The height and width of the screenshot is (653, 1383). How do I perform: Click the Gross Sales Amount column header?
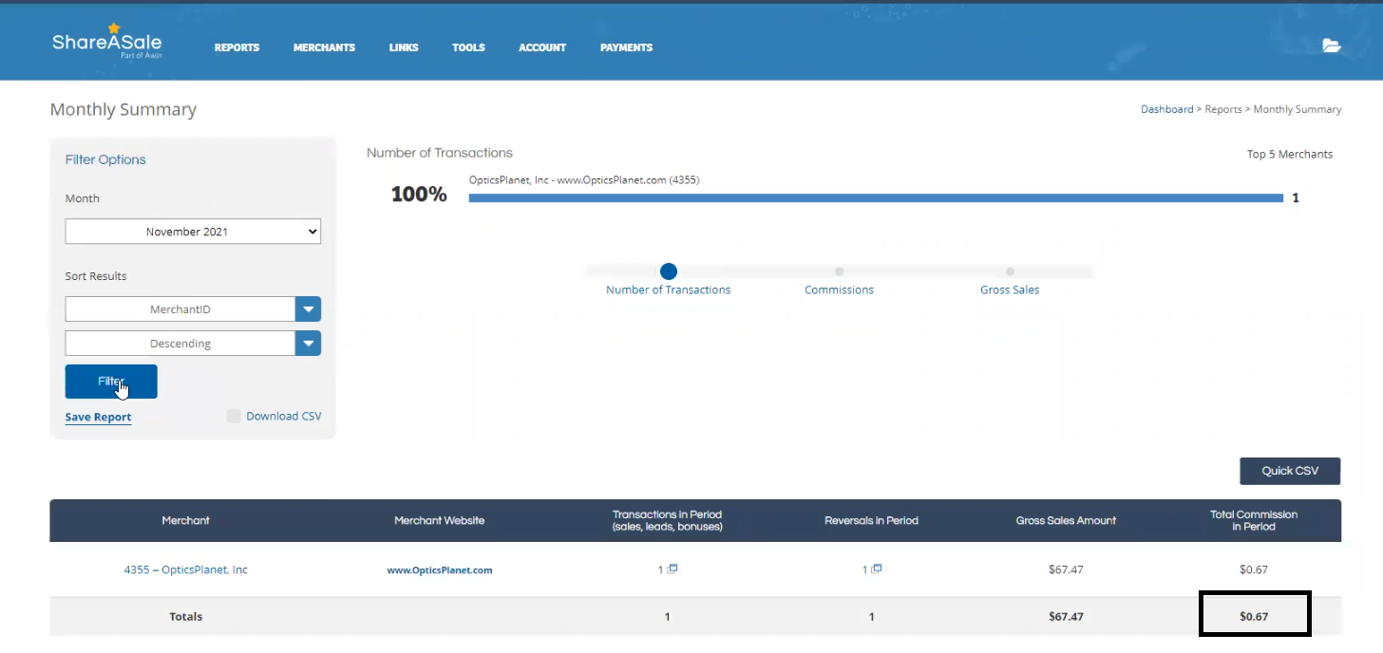click(1066, 520)
